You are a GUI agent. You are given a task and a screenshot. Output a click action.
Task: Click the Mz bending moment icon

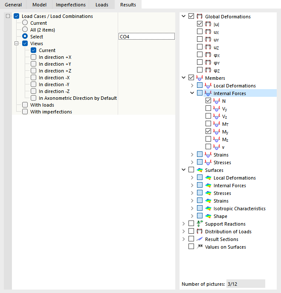[217, 139]
